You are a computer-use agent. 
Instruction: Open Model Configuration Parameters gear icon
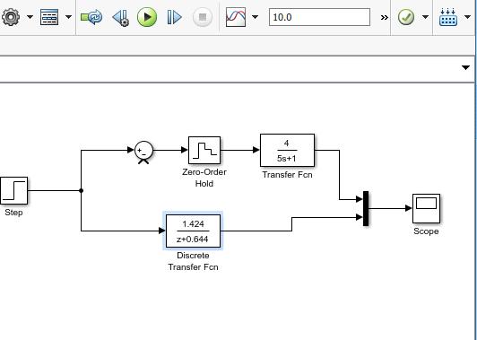coord(11,17)
